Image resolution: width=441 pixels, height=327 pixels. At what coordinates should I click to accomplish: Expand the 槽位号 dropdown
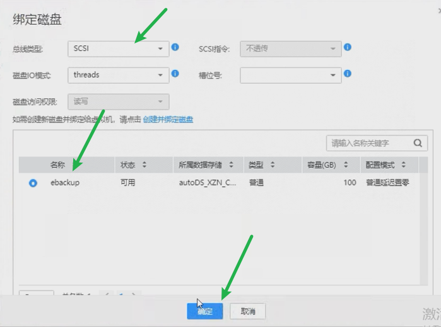[290, 75]
